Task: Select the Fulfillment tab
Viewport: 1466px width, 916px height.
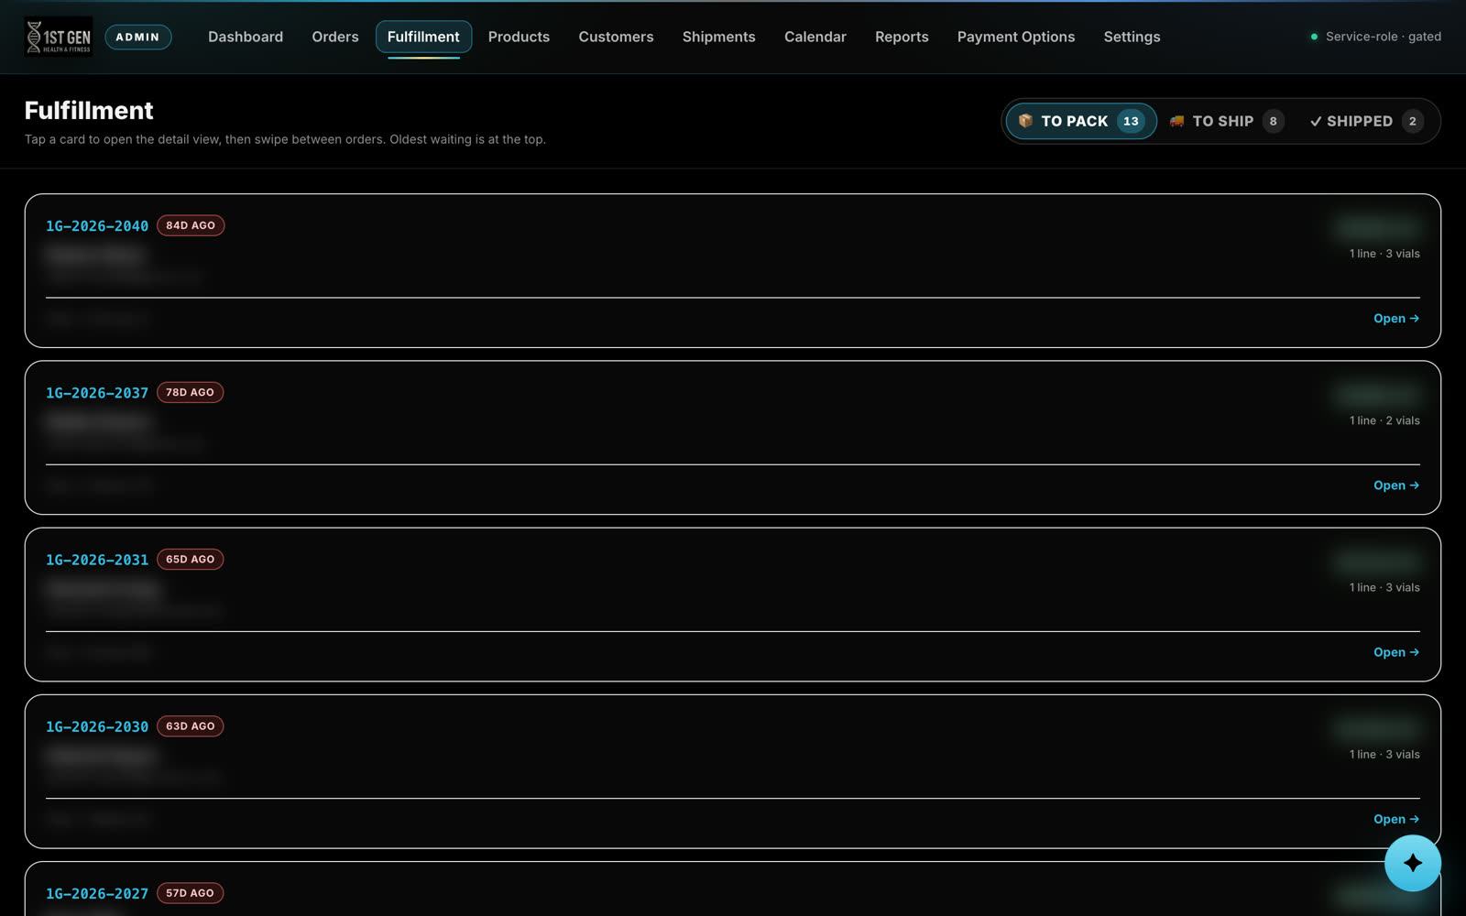Action: pos(423,37)
